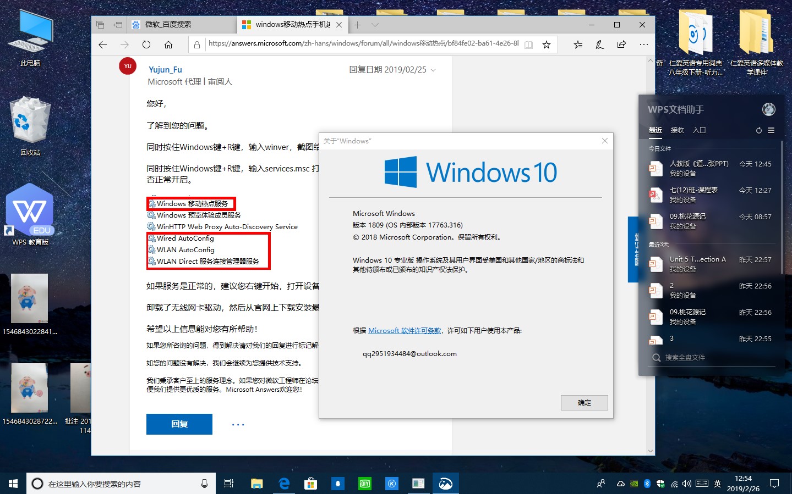Refresh the Edge page
This screenshot has height=494, width=792.
tap(146, 45)
